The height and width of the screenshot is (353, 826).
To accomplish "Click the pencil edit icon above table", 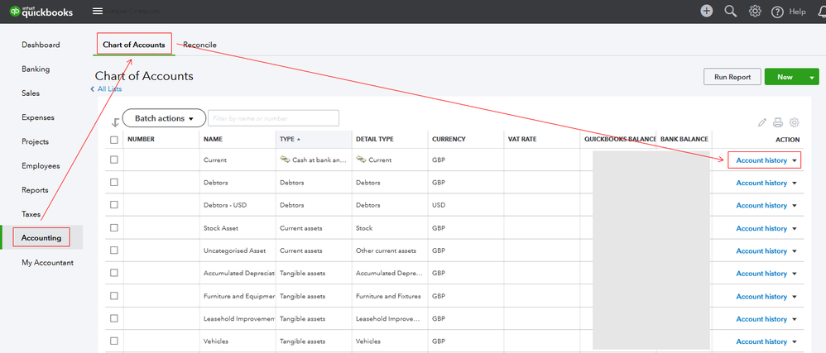I will [x=762, y=122].
